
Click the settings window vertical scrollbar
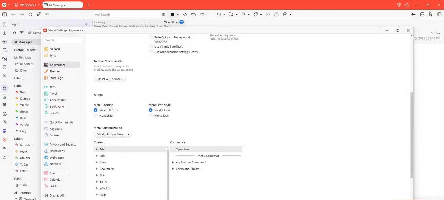(411, 135)
